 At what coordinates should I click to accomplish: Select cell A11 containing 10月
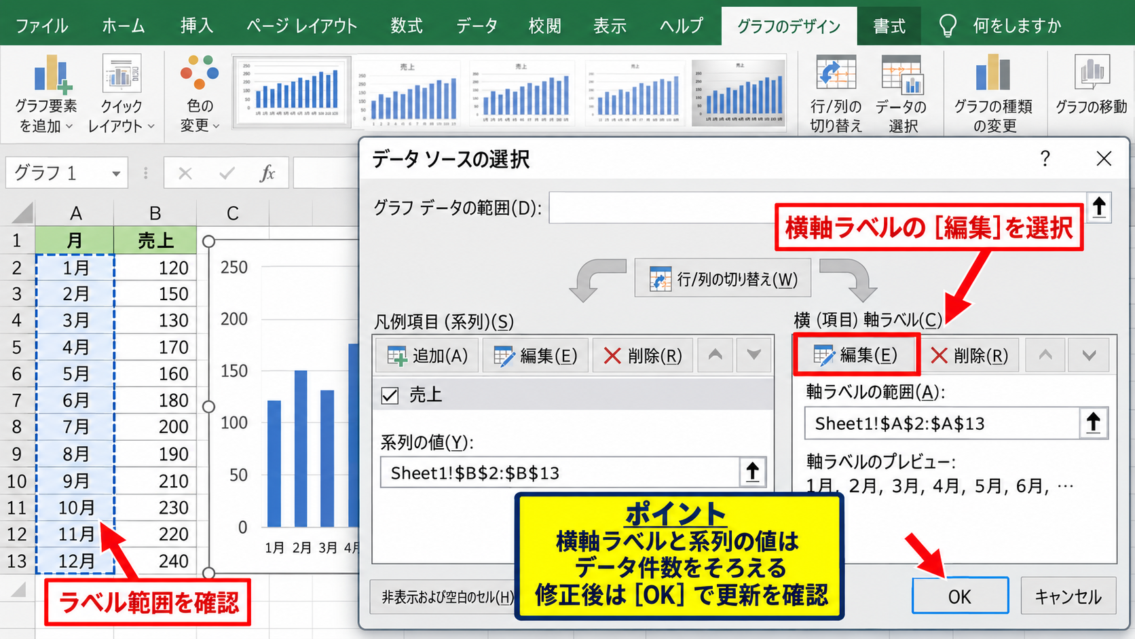(75, 507)
